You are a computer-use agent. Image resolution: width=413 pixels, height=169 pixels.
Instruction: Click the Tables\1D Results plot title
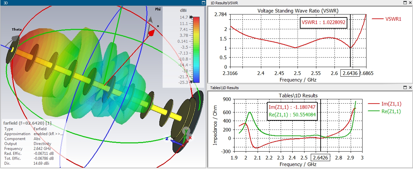click(x=298, y=96)
